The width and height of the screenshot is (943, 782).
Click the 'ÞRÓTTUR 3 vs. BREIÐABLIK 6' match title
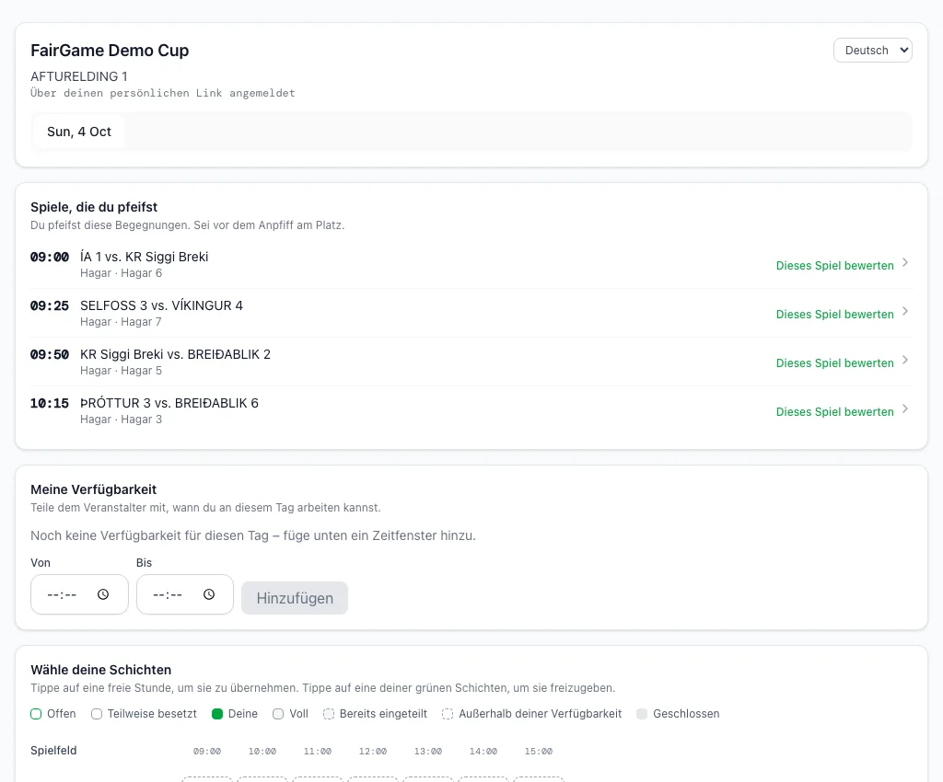click(169, 403)
